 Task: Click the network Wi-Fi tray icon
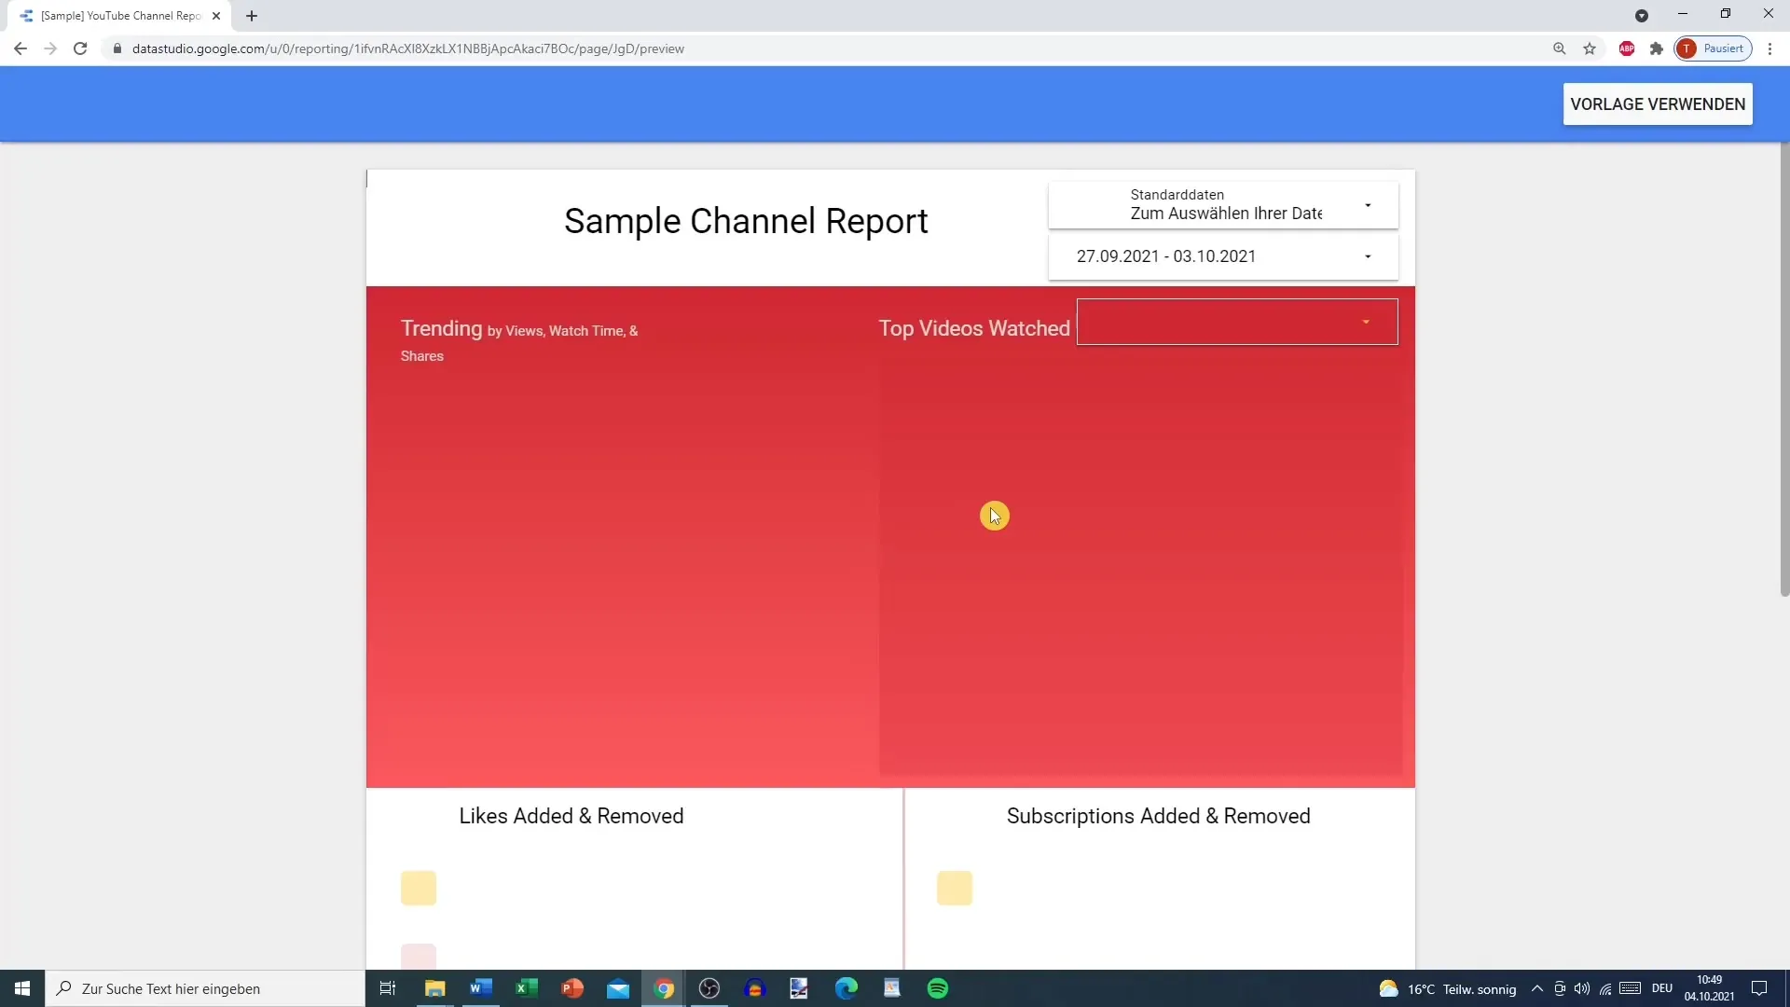tap(1605, 988)
